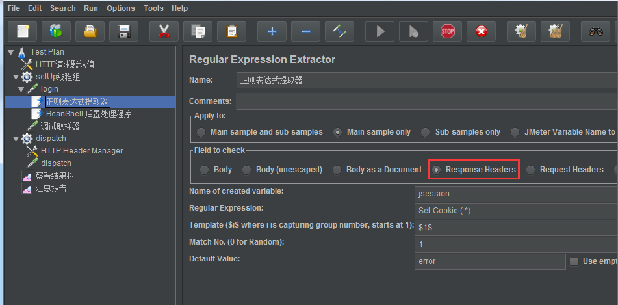This screenshot has width=618, height=305.
Task: Click Start no pauses icon
Action: coord(414,32)
